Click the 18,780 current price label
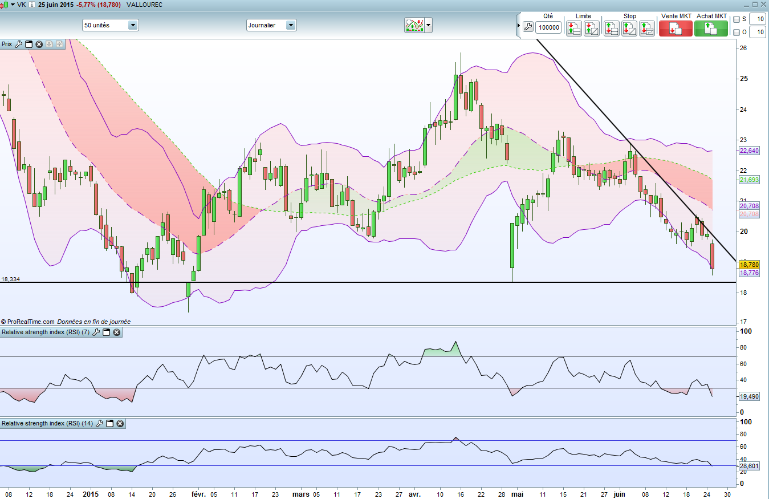This screenshot has width=769, height=499. tap(749, 265)
